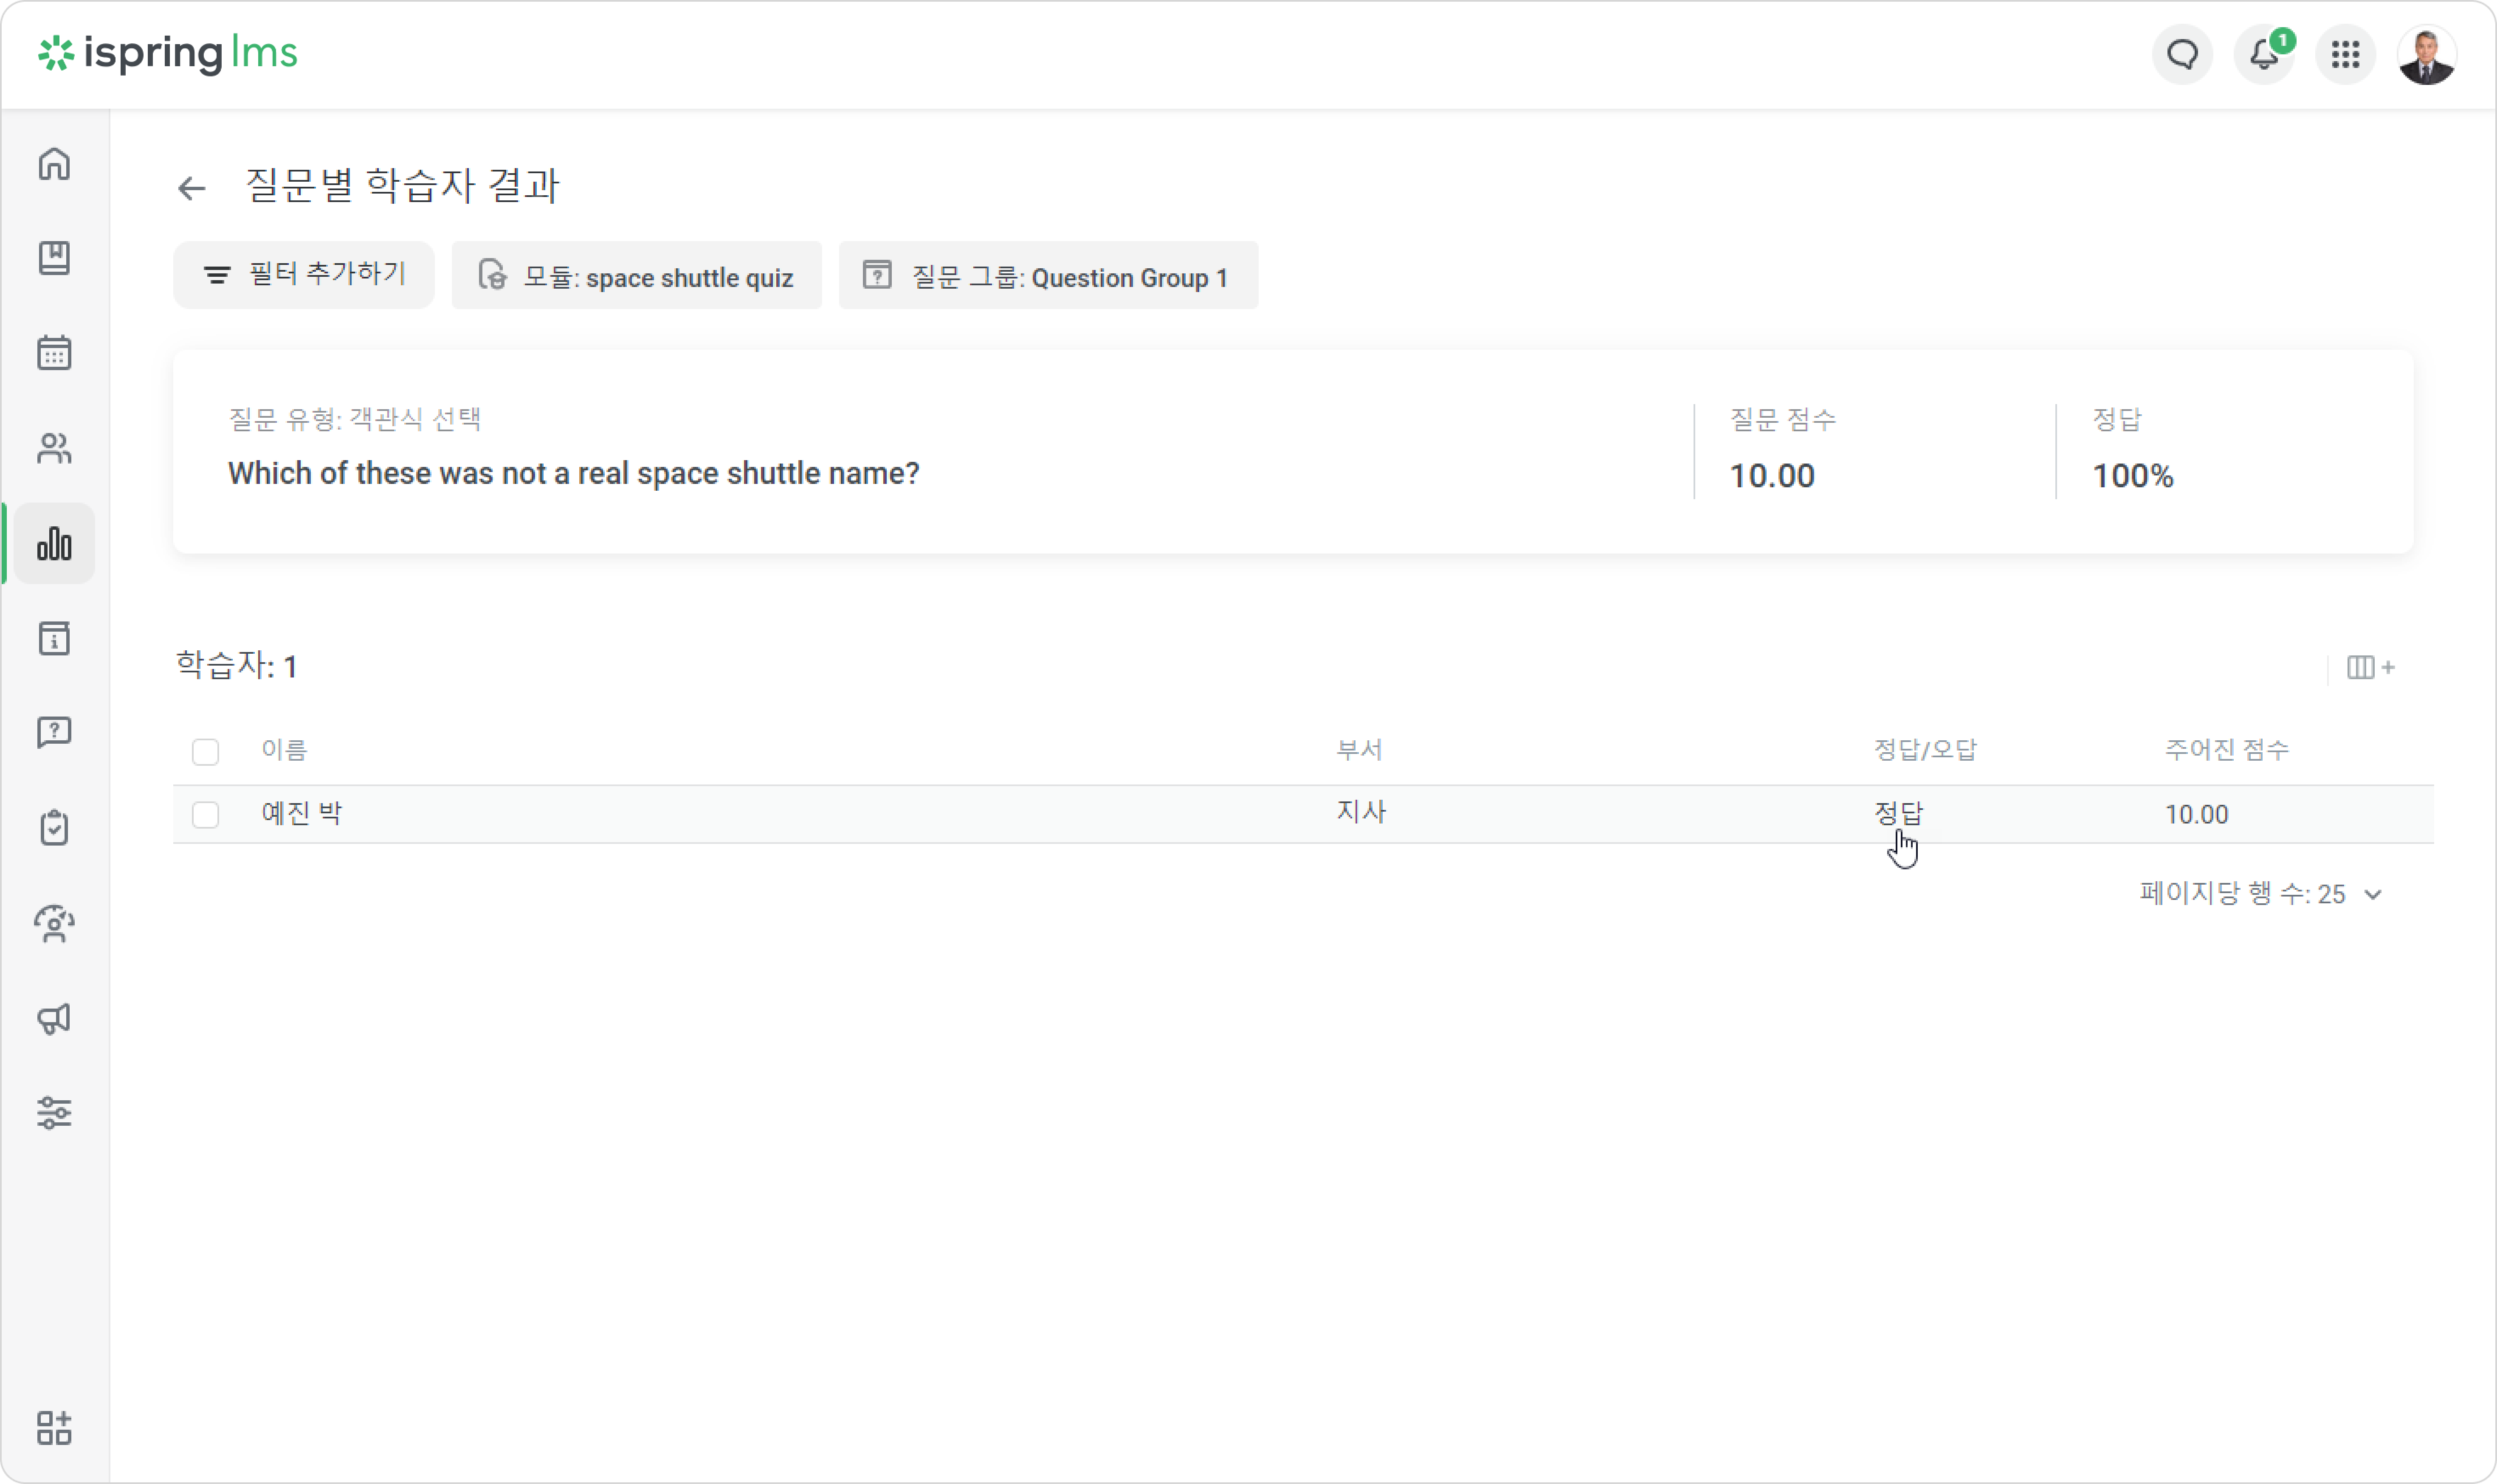Open the chat speech bubble icon

click(x=2183, y=54)
